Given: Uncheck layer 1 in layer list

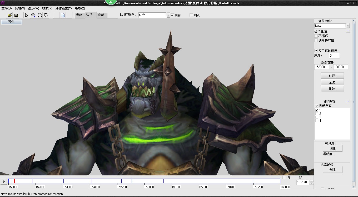Looking at the screenshot, I should (x=317, y=110).
